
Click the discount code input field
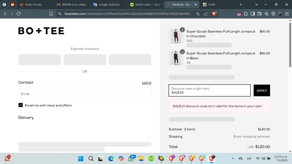[209, 91]
